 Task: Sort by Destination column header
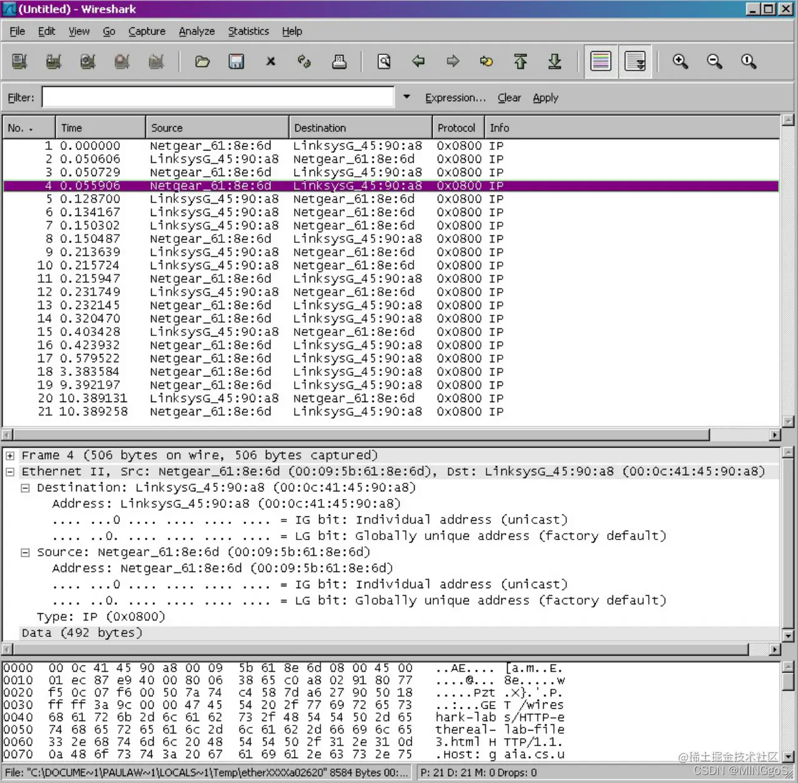point(360,127)
